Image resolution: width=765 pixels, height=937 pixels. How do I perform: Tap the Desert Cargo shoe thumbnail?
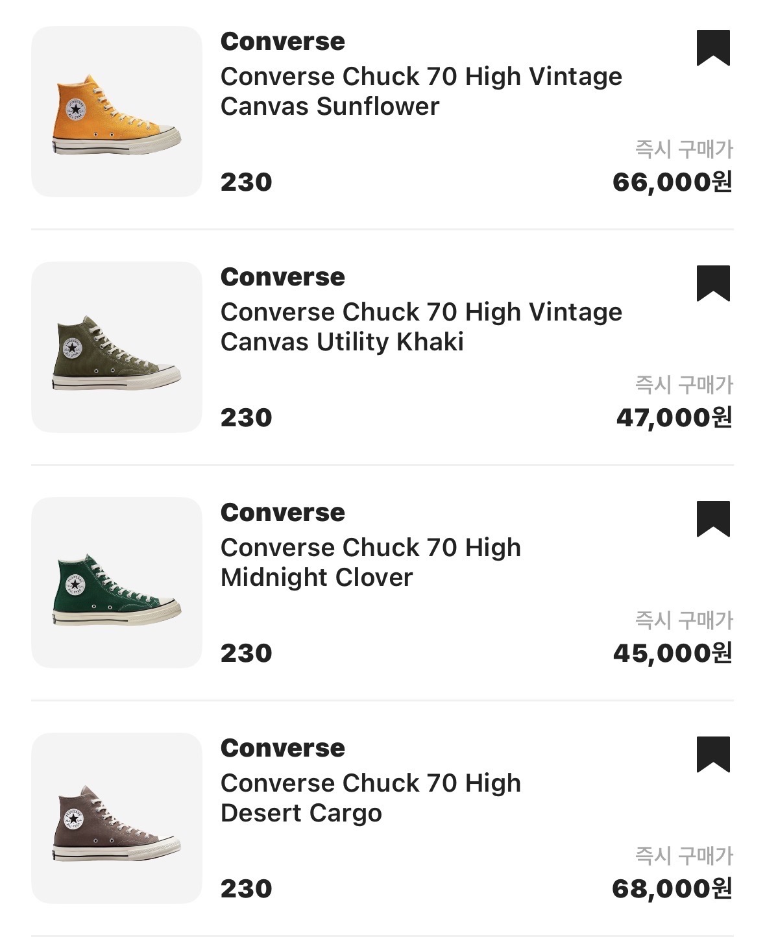(x=117, y=818)
